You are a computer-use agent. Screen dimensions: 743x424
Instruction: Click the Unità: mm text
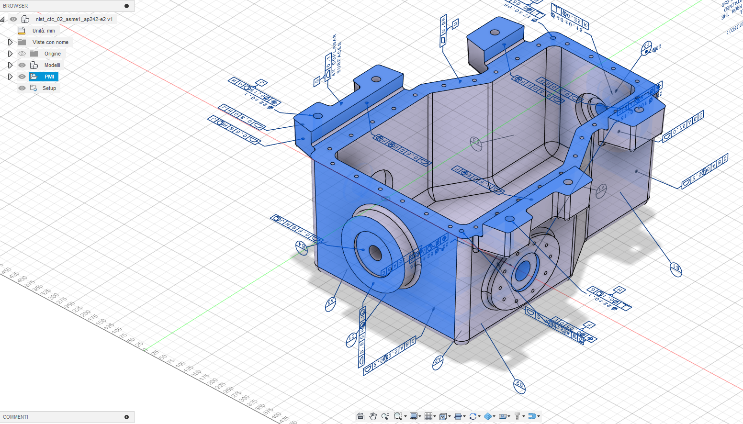[44, 31]
